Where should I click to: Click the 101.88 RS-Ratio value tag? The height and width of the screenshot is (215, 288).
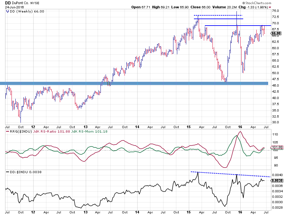tap(276, 147)
